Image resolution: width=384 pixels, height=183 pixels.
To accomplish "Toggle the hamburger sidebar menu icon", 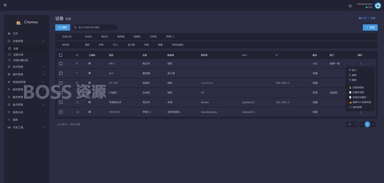I will click(5, 5).
